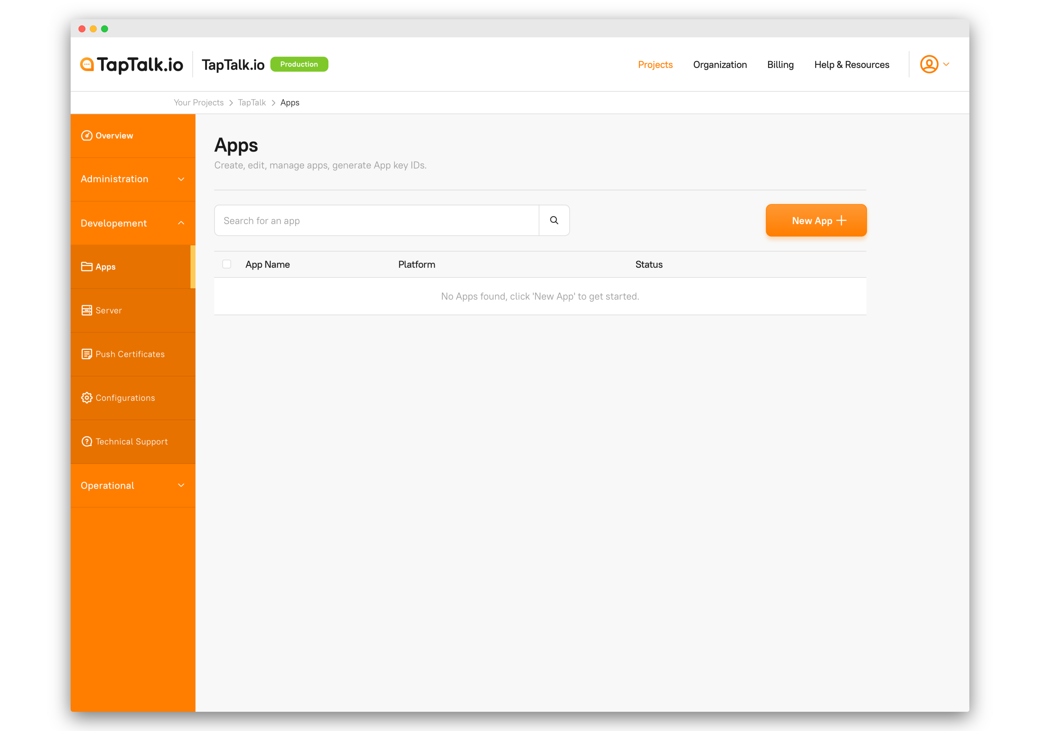Image resolution: width=1040 pixels, height=731 pixels.
Task: Go to TapTalk breadcrumb link
Action: click(252, 103)
